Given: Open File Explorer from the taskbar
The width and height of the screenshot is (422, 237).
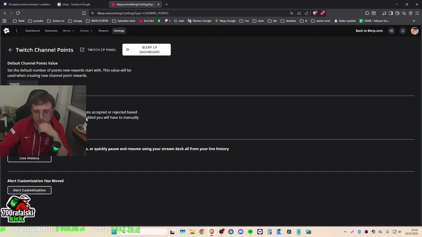Looking at the screenshot, I should pos(192,232).
